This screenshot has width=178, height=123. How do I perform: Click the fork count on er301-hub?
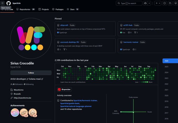point(136,33)
